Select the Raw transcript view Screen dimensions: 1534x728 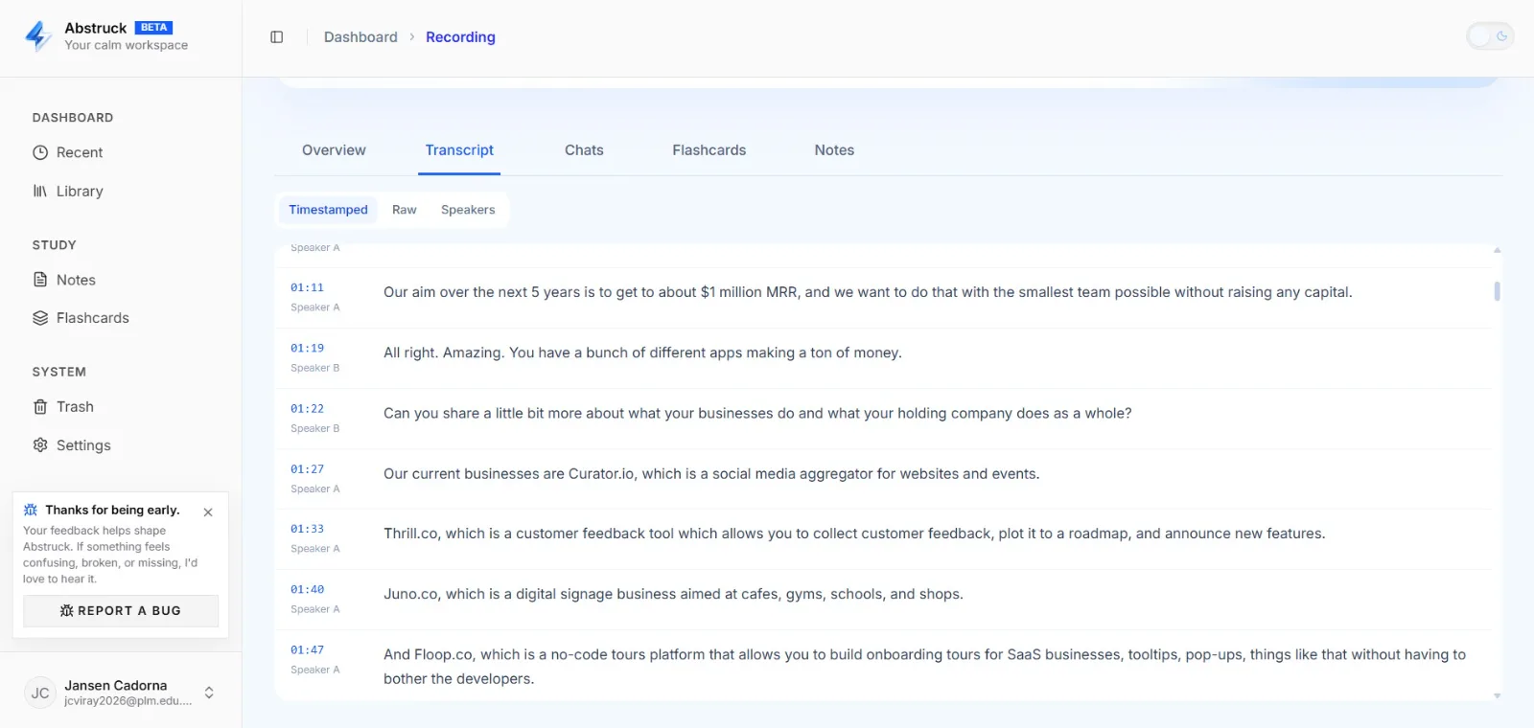click(405, 210)
